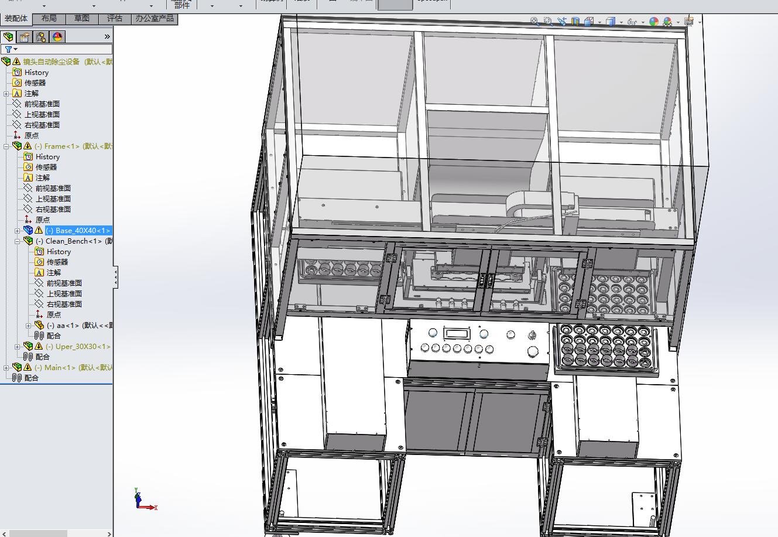Select top-level 右视基准面 plane text
This screenshot has width=778, height=537.
tap(42, 125)
